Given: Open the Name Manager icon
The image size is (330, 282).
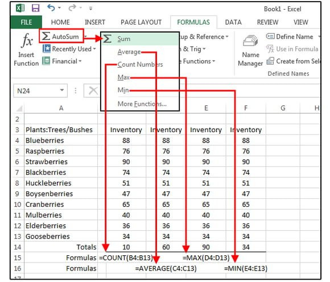Looking at the screenshot, I should [250, 40].
